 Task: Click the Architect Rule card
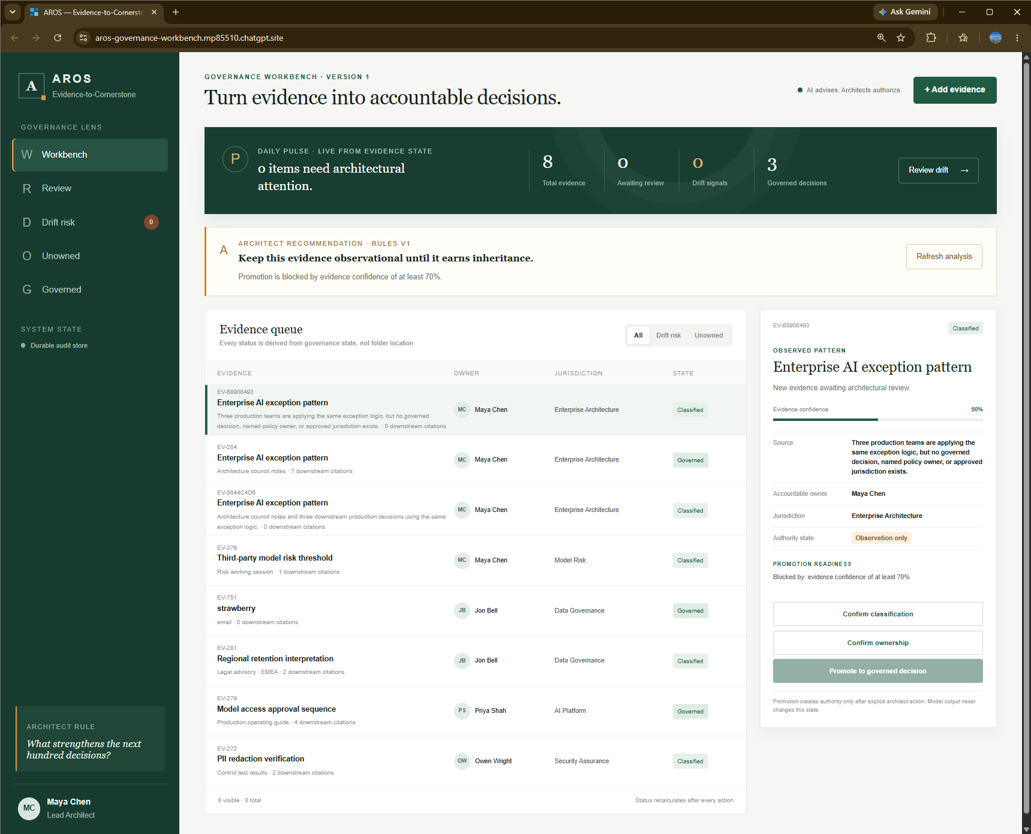(90, 739)
